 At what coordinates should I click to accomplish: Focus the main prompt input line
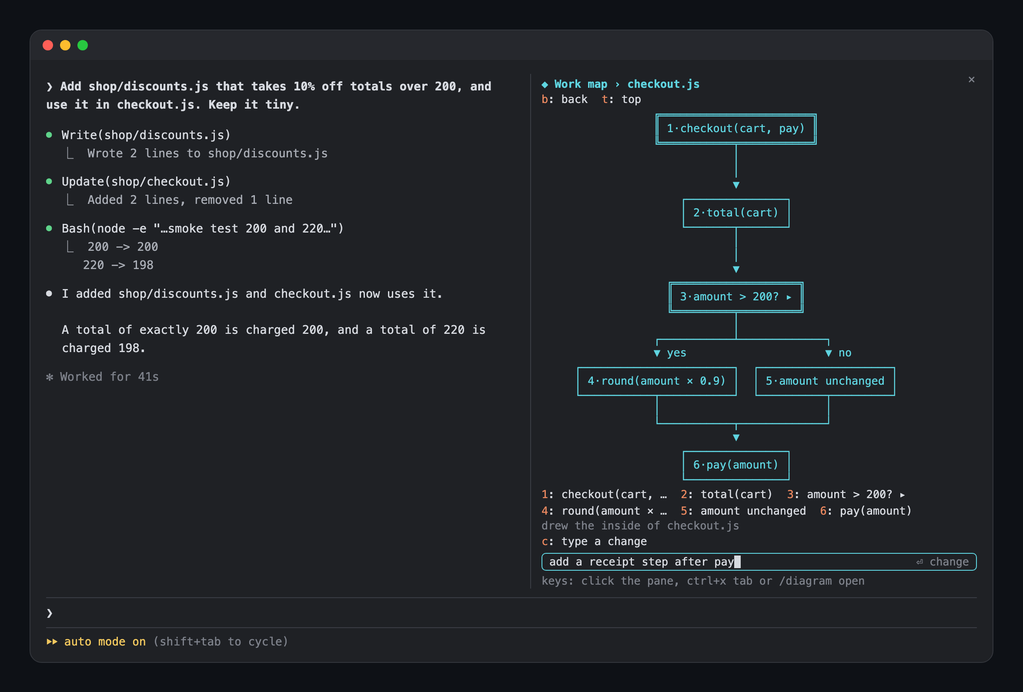[511, 613]
